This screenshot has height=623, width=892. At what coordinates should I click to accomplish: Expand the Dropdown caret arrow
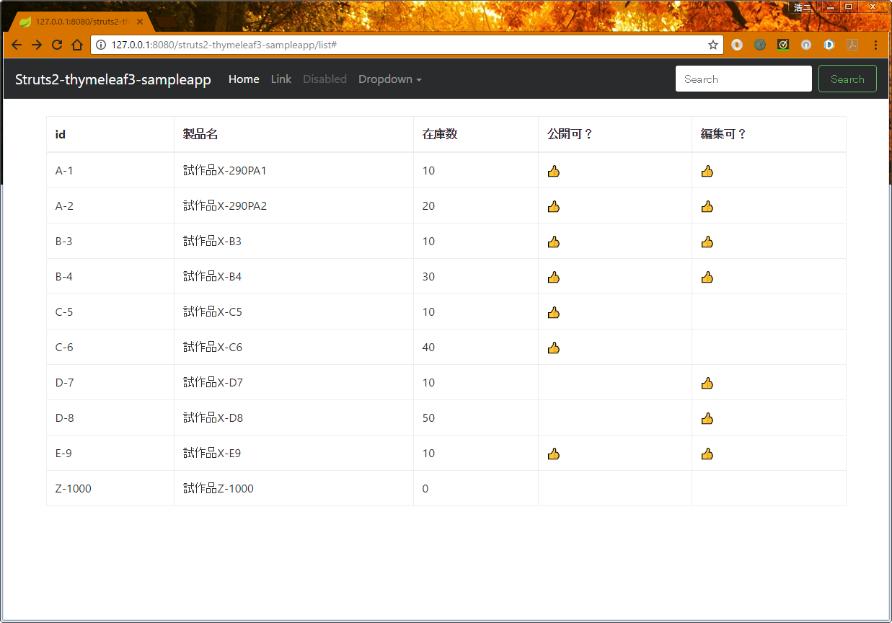coord(418,81)
